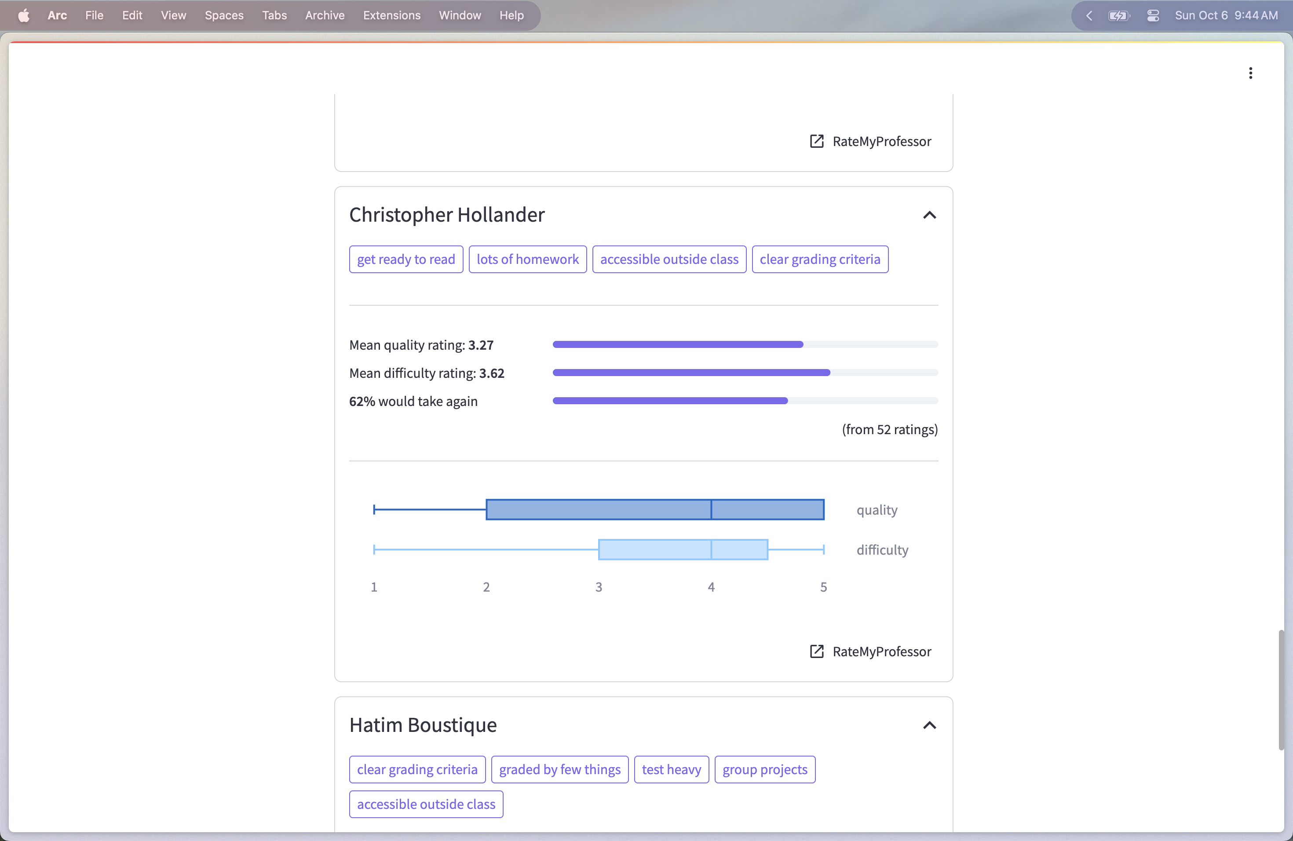Image resolution: width=1293 pixels, height=841 pixels.
Task: Open Hollander's RateMyProfessor link text
Action: tap(881, 651)
